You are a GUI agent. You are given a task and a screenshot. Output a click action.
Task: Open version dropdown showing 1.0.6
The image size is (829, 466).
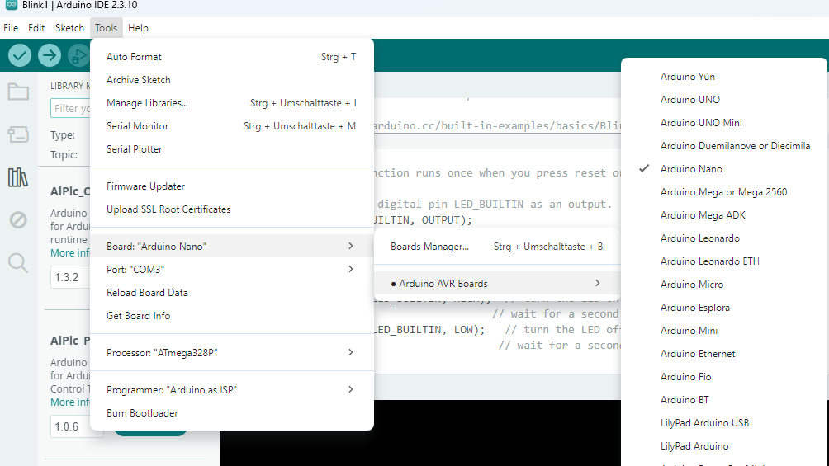click(x=77, y=426)
